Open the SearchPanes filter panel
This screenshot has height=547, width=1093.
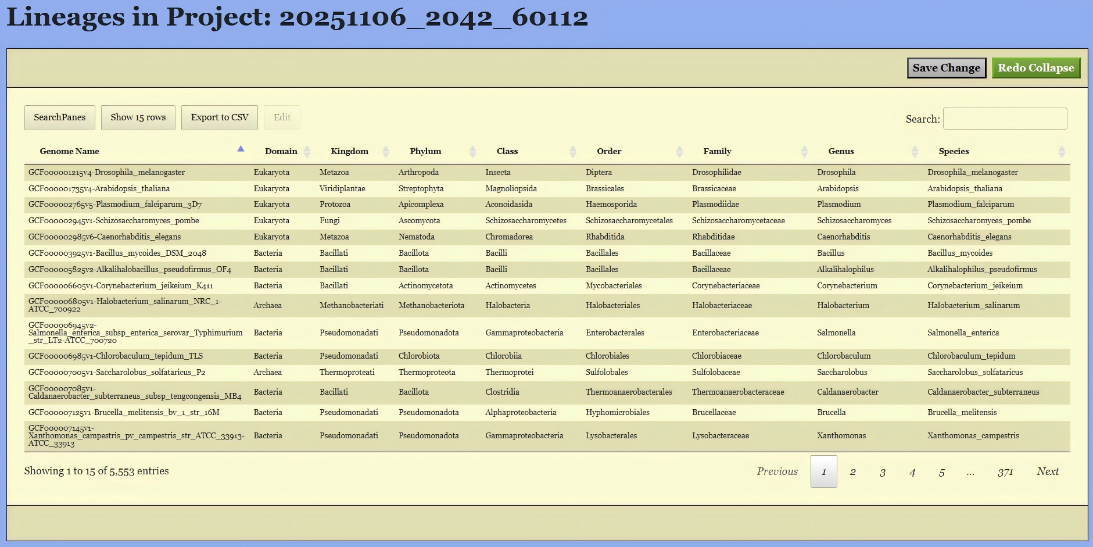click(x=59, y=117)
